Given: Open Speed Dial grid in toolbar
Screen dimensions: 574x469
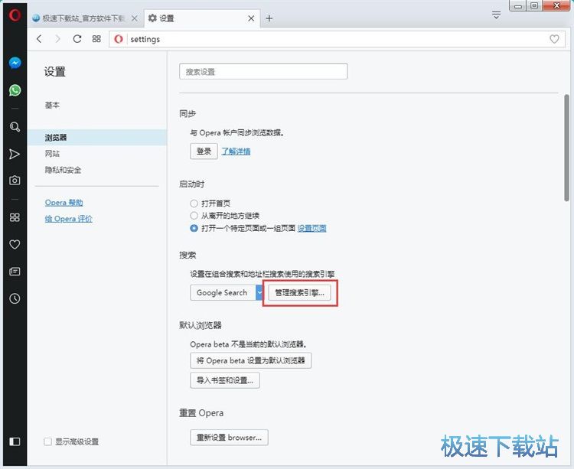Looking at the screenshot, I should point(96,39).
